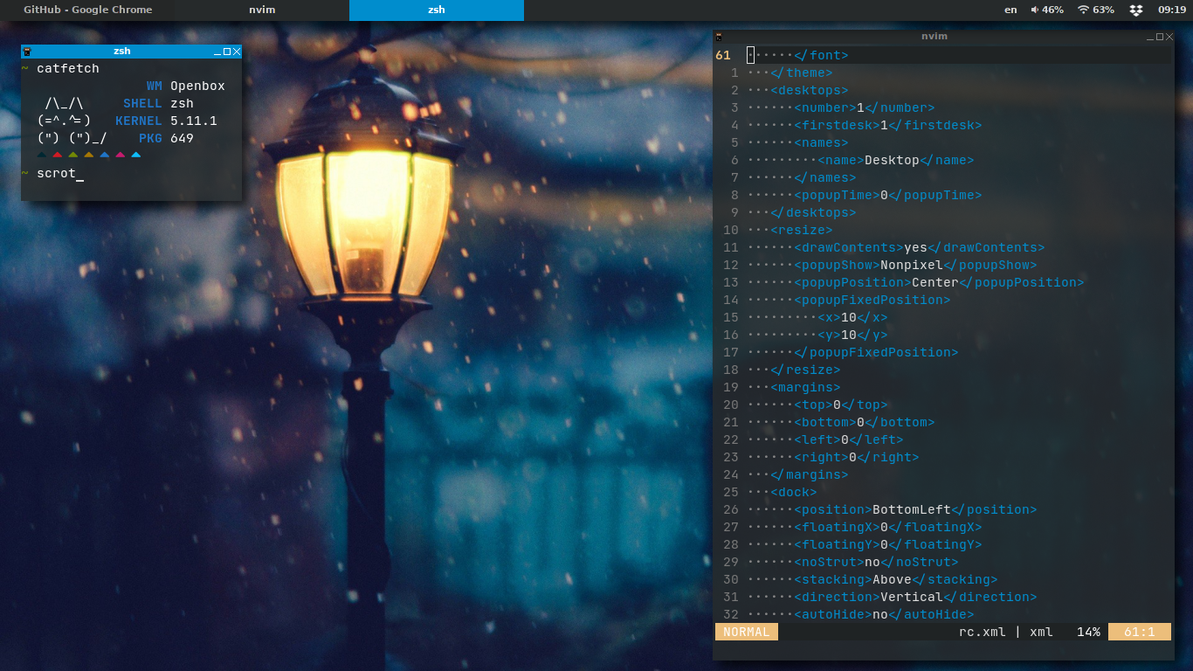Click rc.xml filename in nvim statusline
The image size is (1193, 671).
982,632
